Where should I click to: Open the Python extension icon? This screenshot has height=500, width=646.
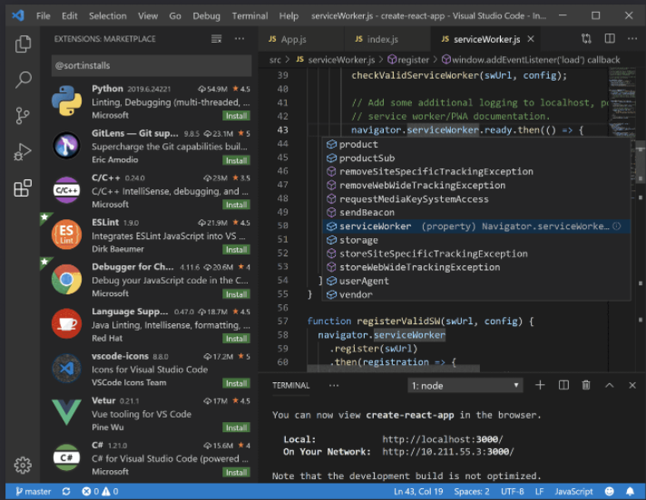[x=67, y=101]
